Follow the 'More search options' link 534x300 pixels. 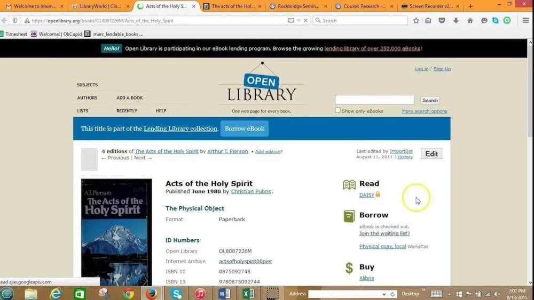click(x=425, y=111)
